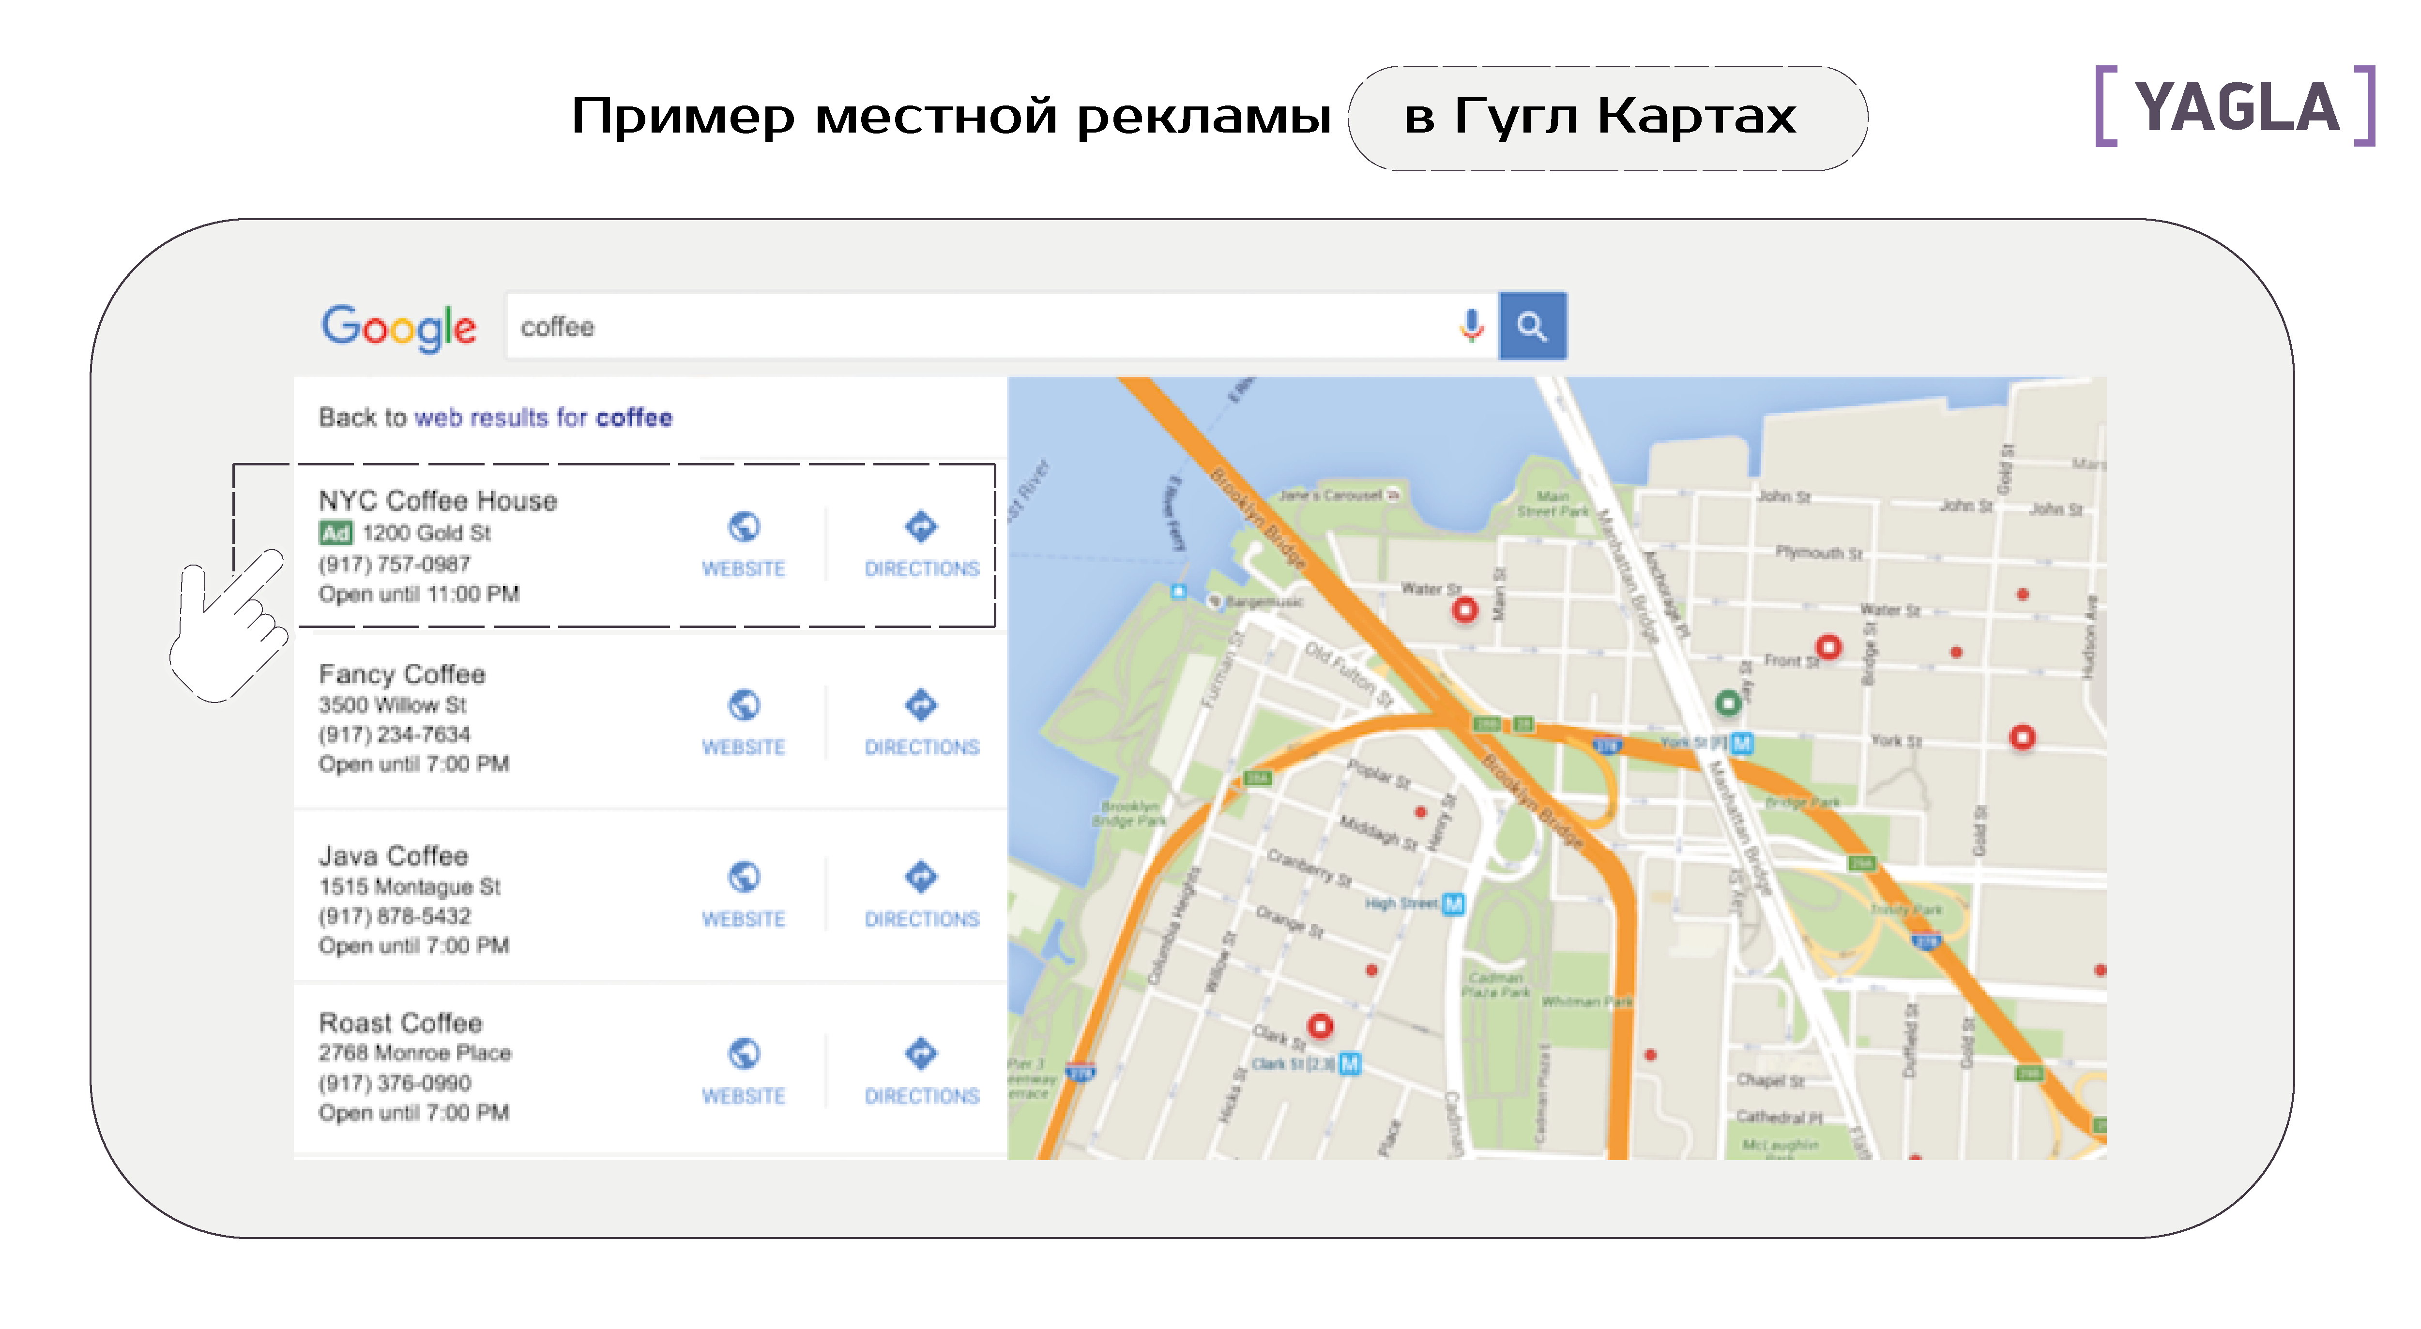Open web results for coffee link

point(543,417)
